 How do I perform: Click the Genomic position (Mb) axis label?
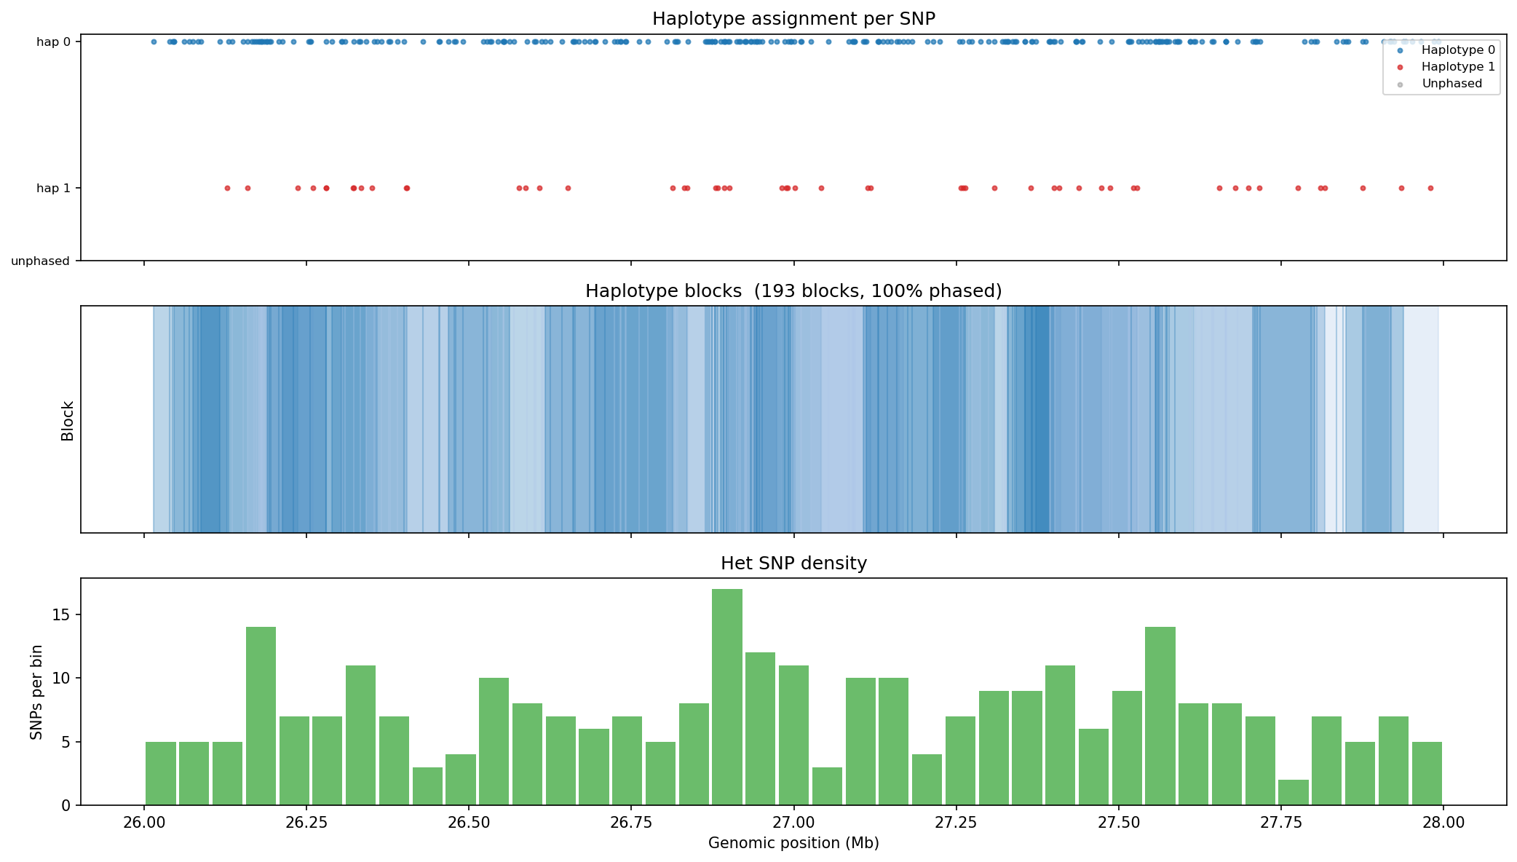pos(793,843)
